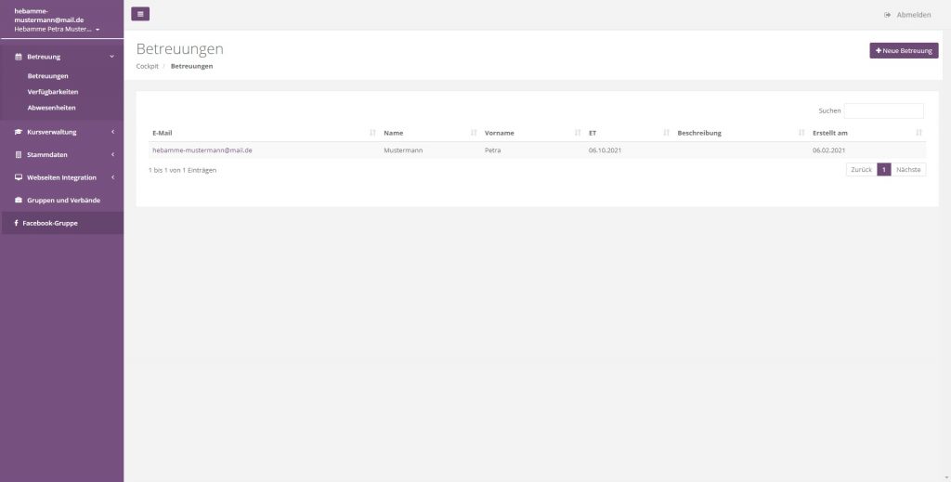
Task: Focus the Suchen search field
Action: 883,111
